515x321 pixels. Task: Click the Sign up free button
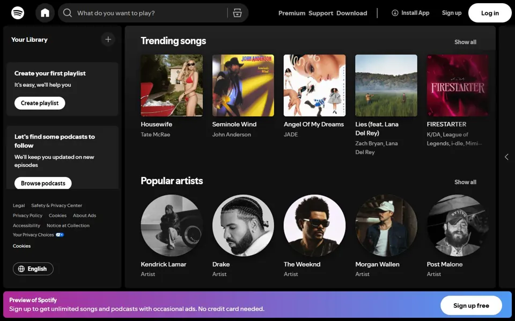click(x=471, y=305)
